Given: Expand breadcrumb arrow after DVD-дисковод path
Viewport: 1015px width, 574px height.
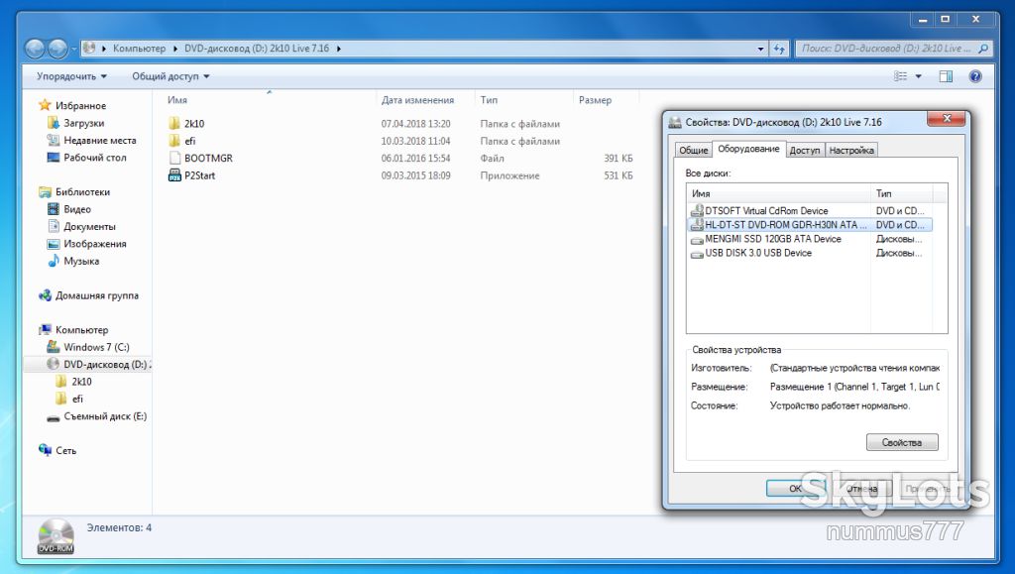Looking at the screenshot, I should pos(338,49).
